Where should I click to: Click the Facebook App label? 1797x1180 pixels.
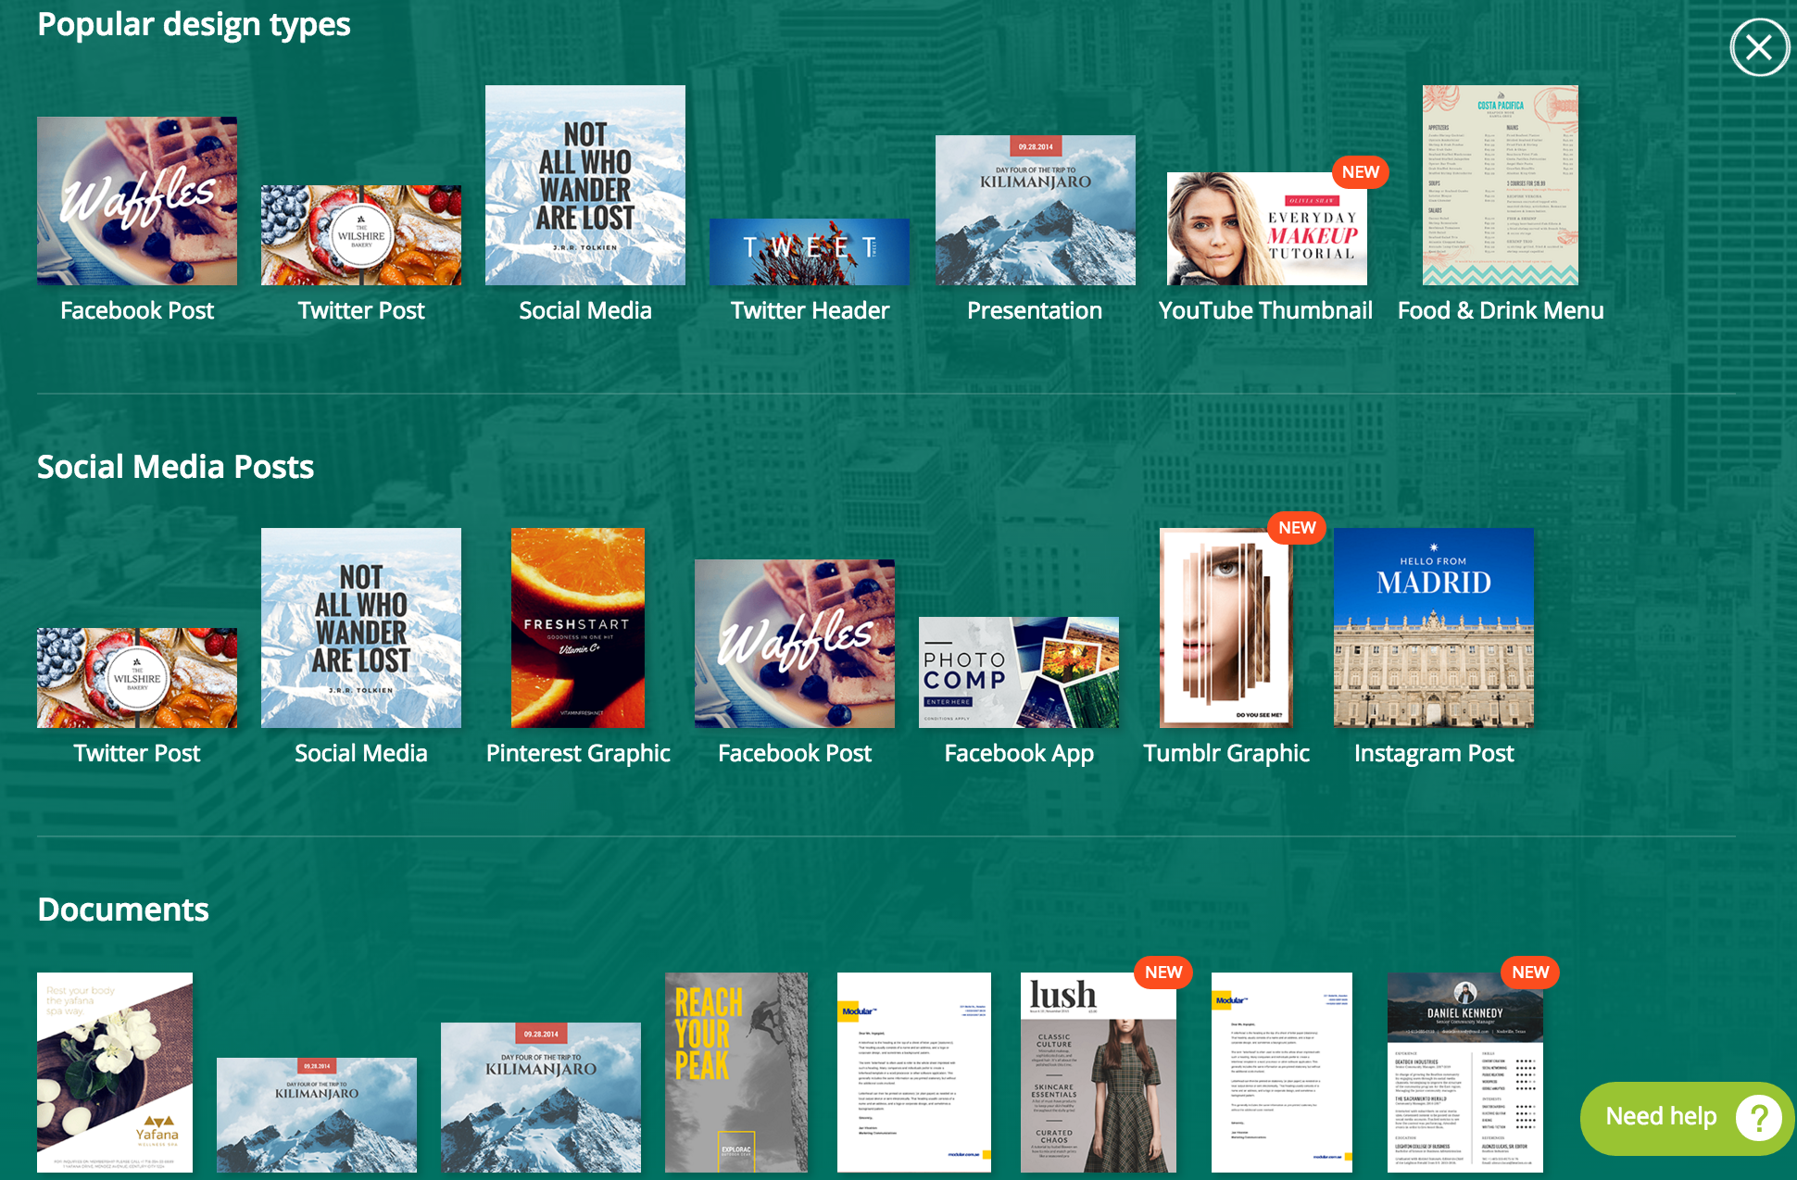1019,753
